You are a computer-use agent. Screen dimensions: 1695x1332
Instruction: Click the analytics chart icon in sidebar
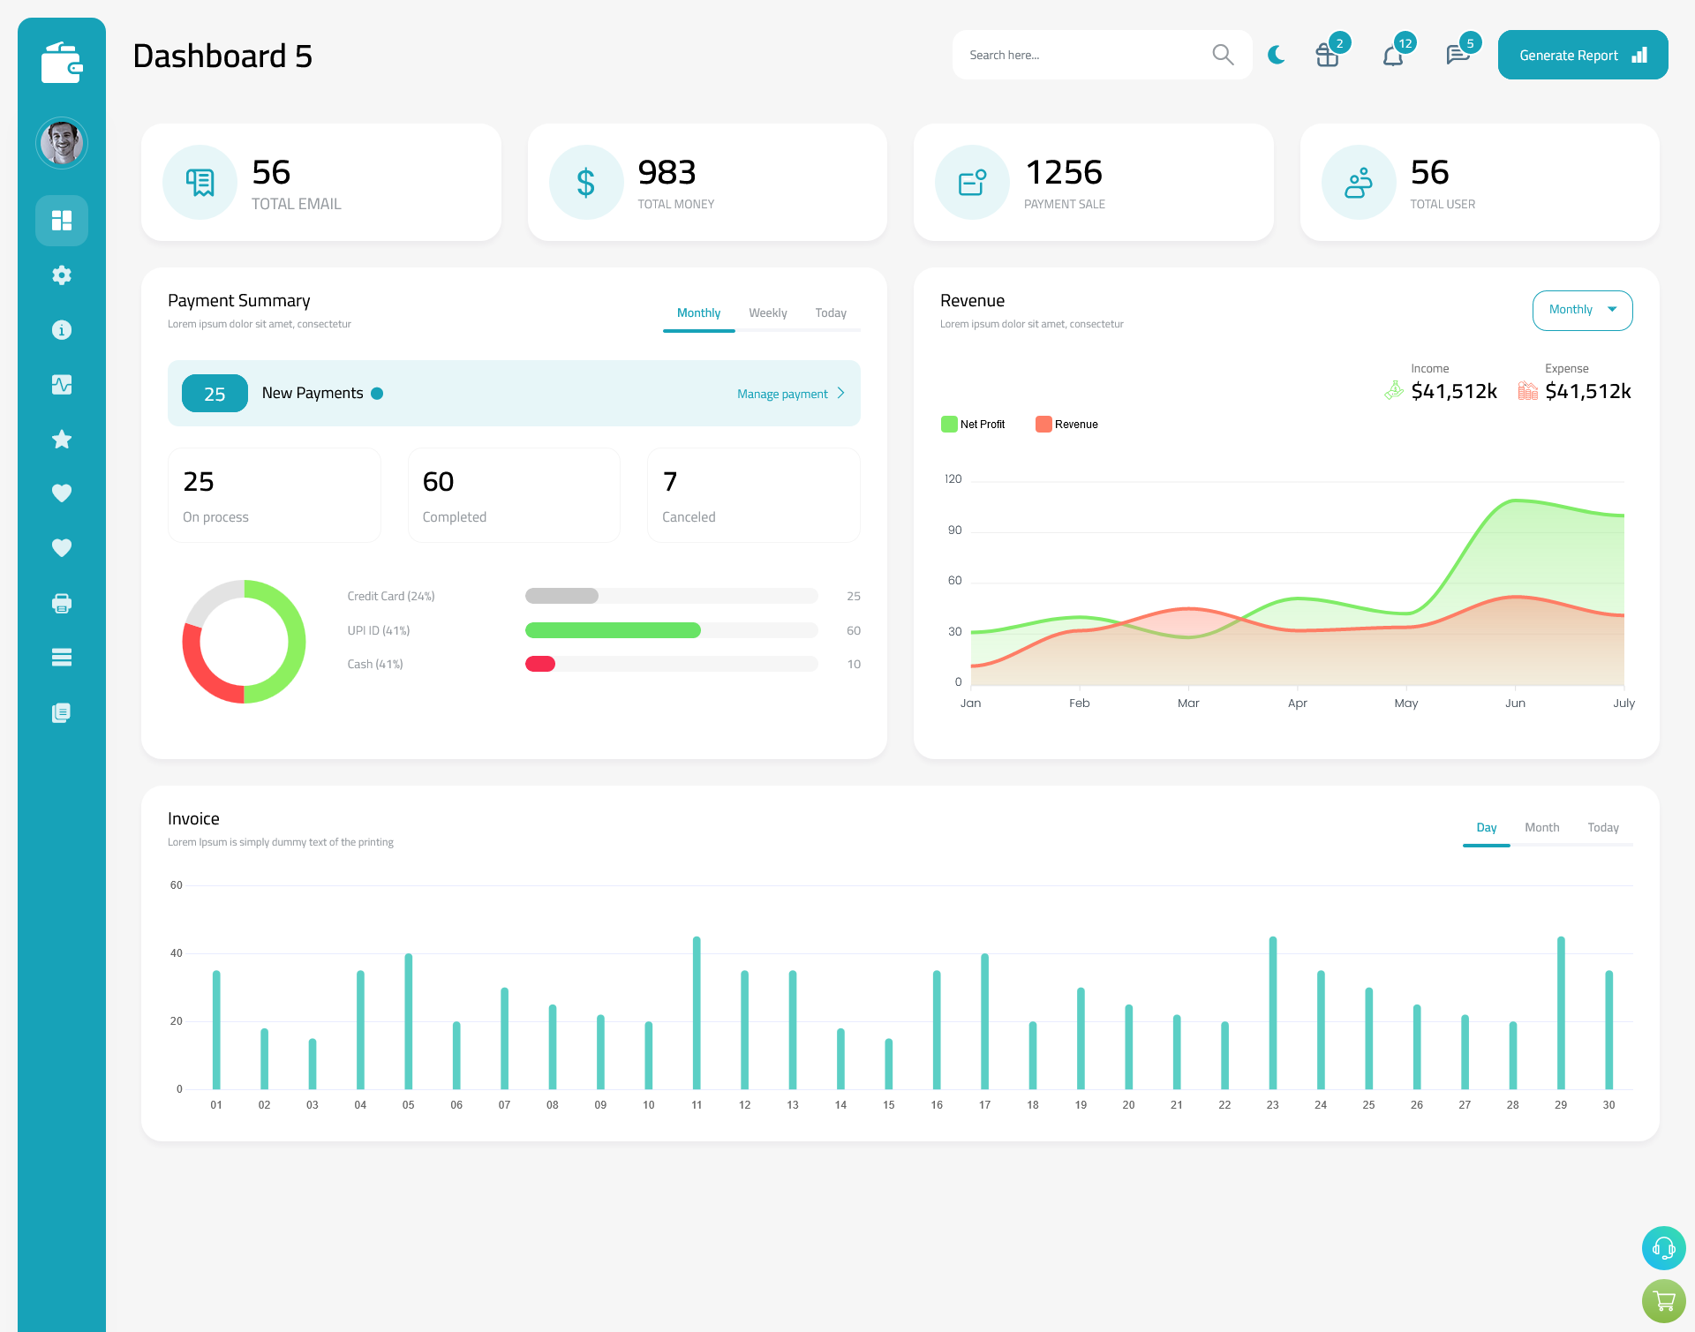[62, 384]
